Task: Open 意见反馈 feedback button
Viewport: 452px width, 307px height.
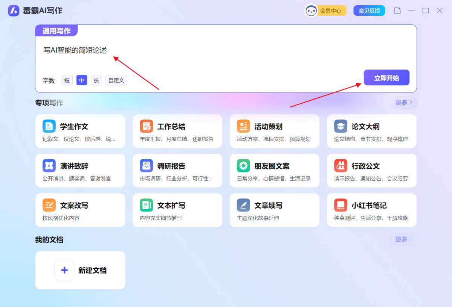Action: click(369, 11)
